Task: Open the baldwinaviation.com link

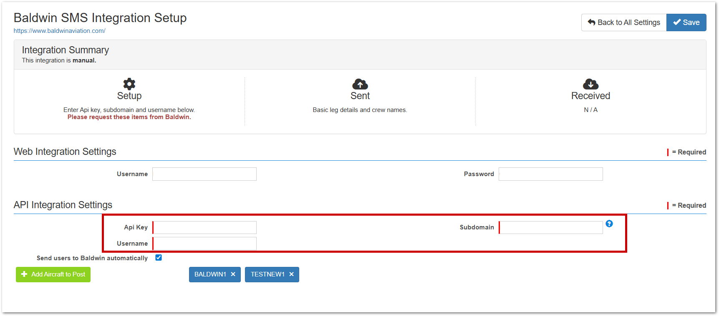Action: (x=59, y=31)
